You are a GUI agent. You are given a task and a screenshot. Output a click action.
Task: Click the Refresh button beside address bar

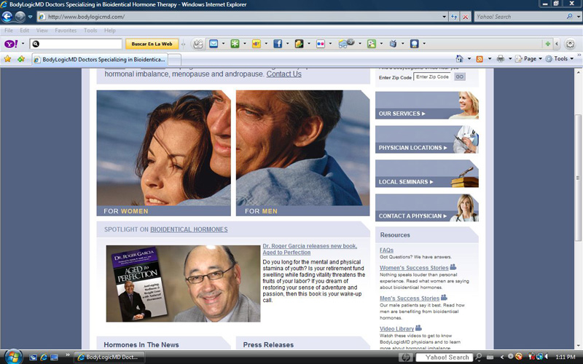(x=455, y=17)
